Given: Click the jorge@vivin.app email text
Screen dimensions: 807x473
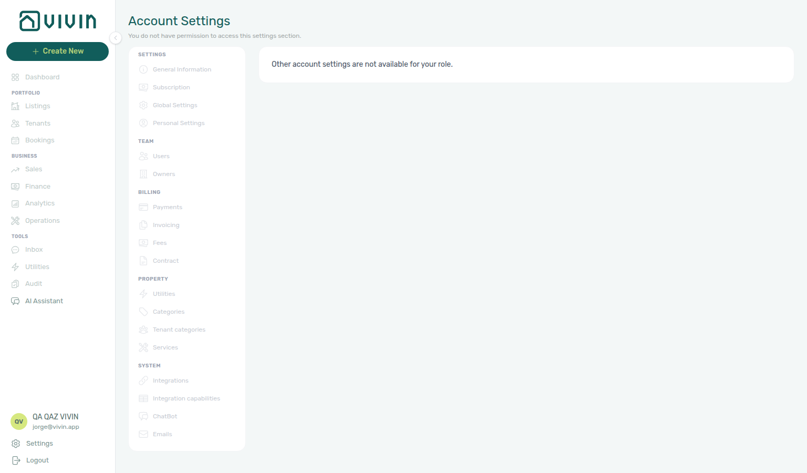Looking at the screenshot, I should 56,427.
